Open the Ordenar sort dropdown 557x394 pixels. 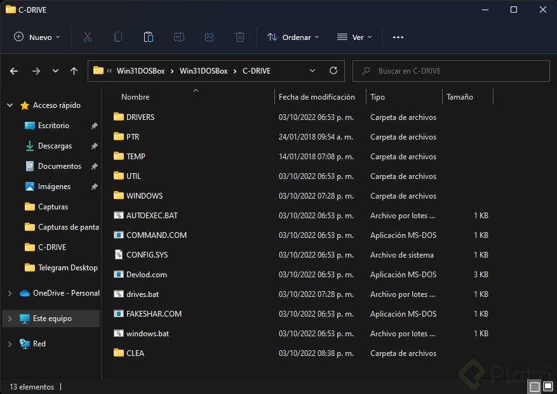(x=293, y=37)
